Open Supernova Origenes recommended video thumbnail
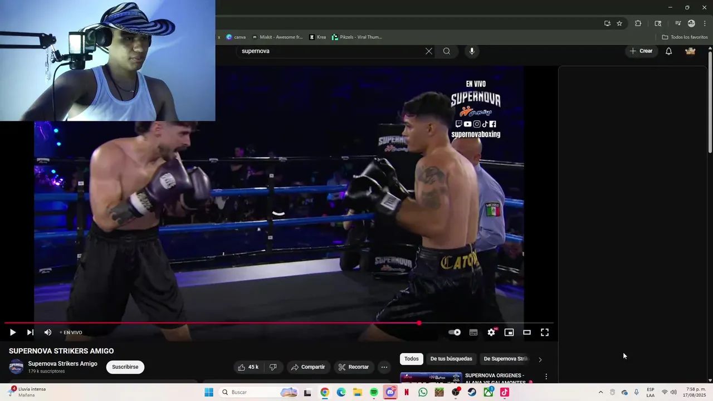Viewport: 713px width, 401px height. pyautogui.click(x=431, y=378)
